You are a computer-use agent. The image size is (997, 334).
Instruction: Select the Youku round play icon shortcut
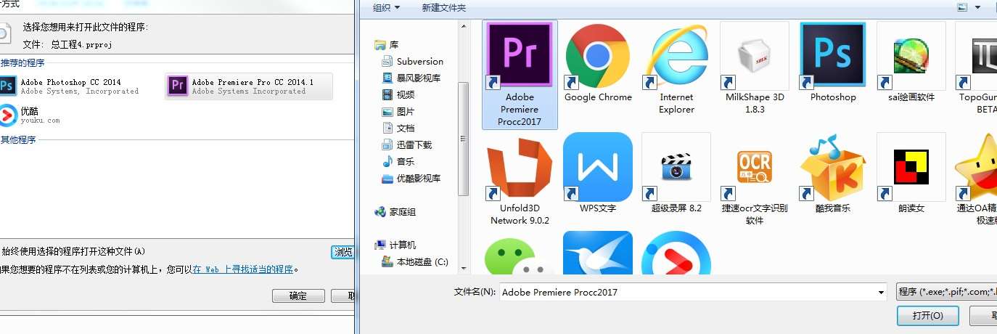pyautogui.click(x=676, y=253)
